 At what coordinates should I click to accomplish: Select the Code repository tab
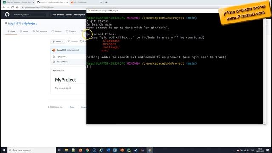[11, 31]
